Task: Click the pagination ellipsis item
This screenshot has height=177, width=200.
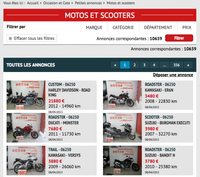Action: coord(164,65)
